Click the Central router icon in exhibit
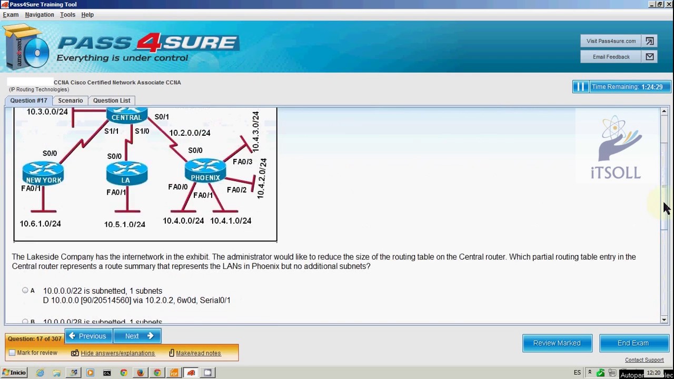Screen dimensions: 674x379 coord(126,116)
